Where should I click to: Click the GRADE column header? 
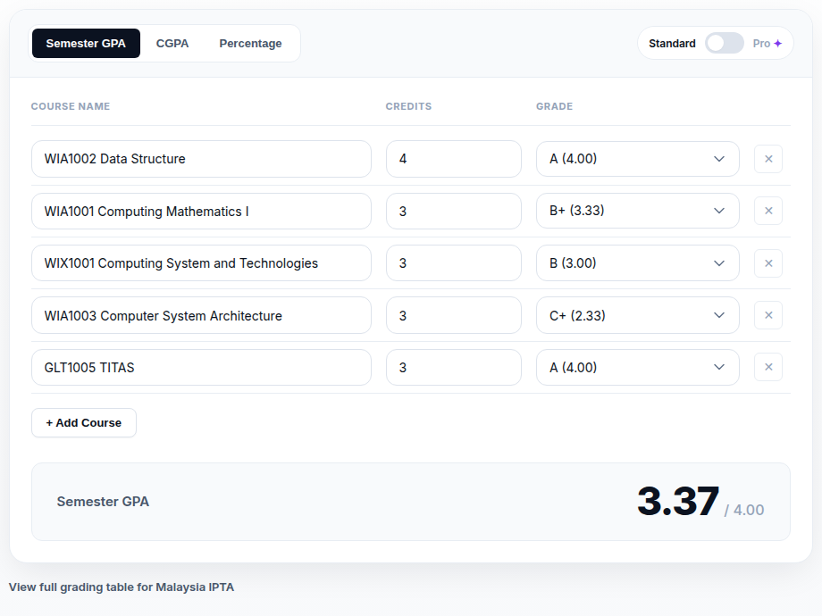coord(554,106)
